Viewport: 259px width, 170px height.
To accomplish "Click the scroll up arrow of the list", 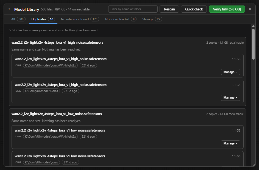I will click(253, 26).
